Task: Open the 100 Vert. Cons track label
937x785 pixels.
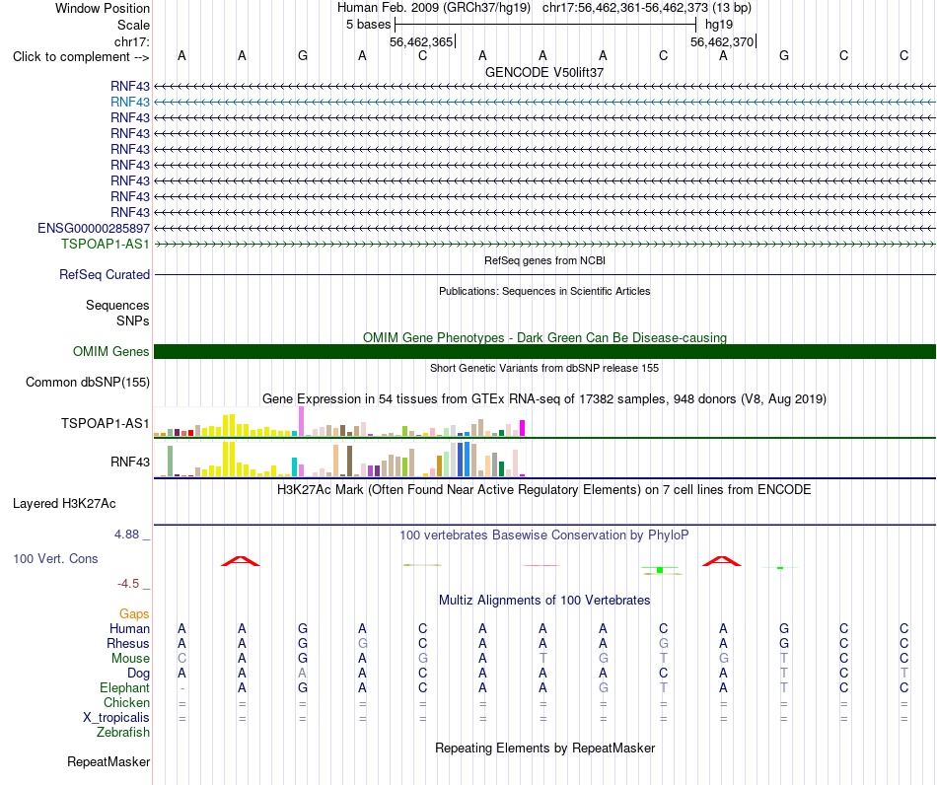Action: pos(55,558)
